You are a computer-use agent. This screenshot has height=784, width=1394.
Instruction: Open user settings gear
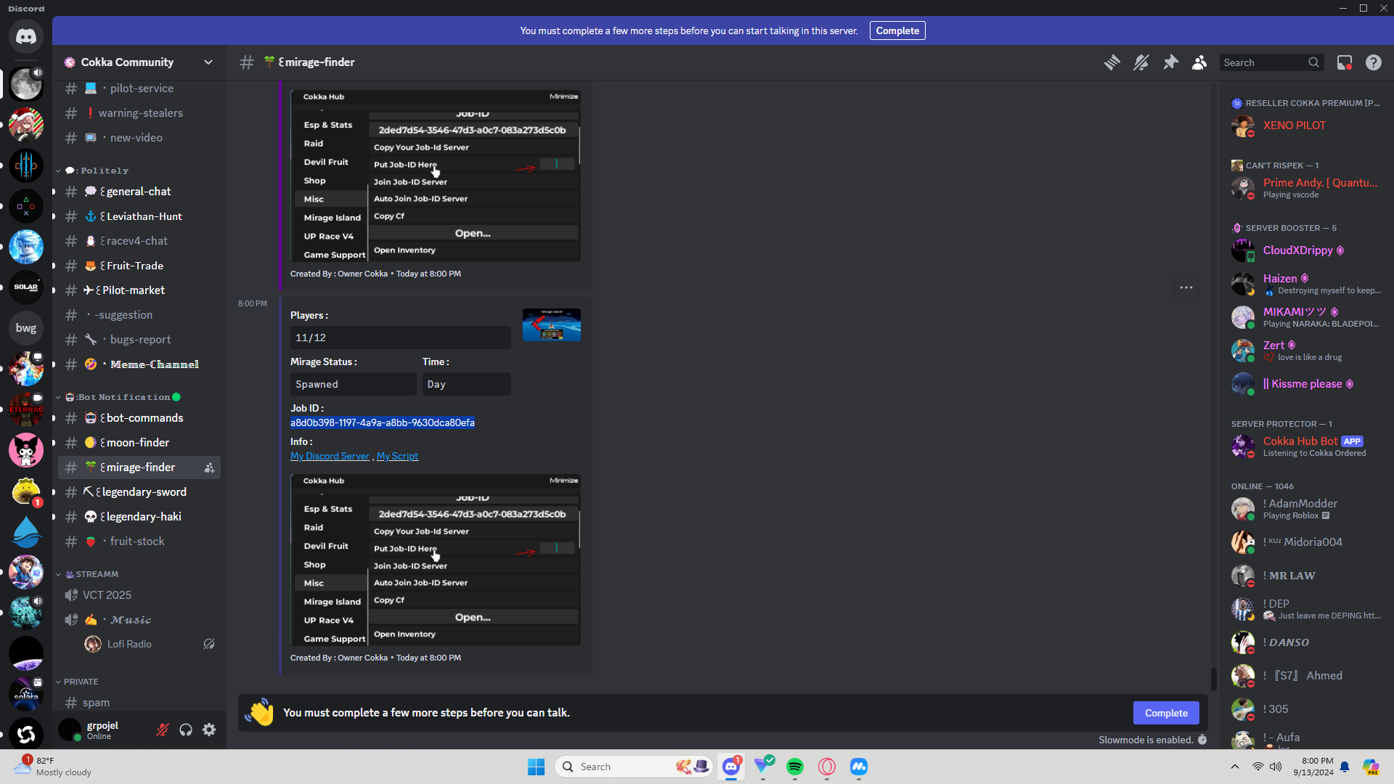click(x=209, y=730)
